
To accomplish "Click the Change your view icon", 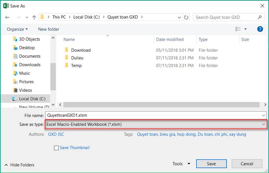I will tap(238, 29).
